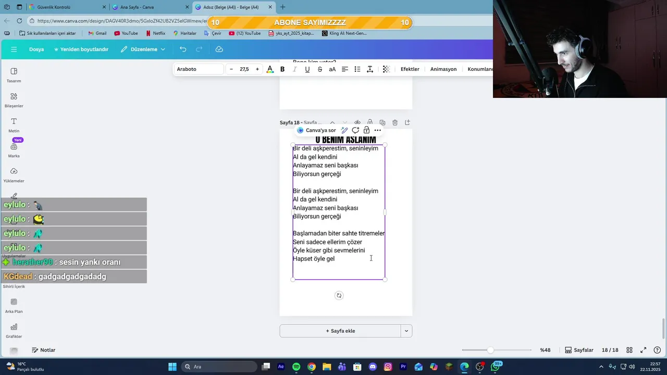The height and width of the screenshot is (375, 667).
Task: Open the transparency checkerboard control
Action: [x=386, y=69]
